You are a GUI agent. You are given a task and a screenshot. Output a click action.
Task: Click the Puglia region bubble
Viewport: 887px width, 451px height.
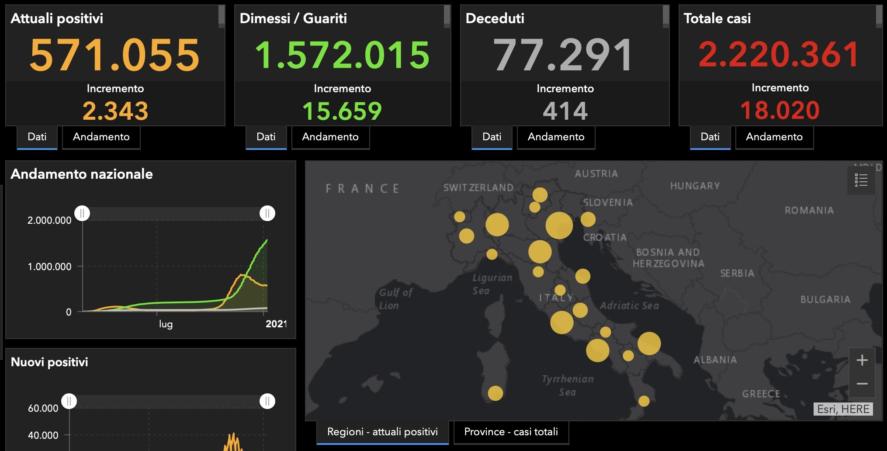point(649,343)
